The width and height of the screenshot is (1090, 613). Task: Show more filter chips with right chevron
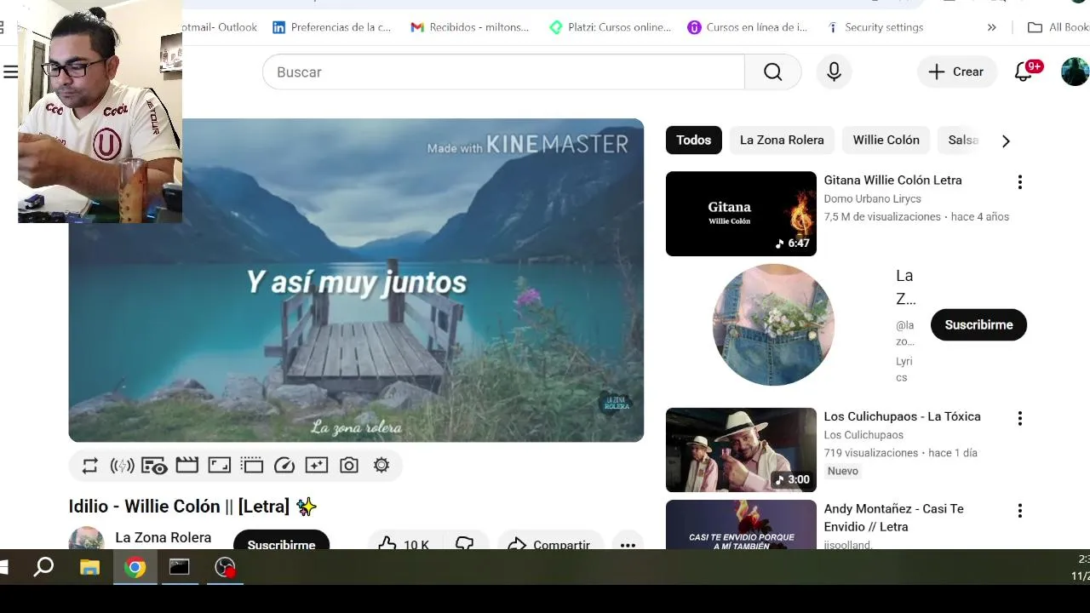pyautogui.click(x=1006, y=141)
